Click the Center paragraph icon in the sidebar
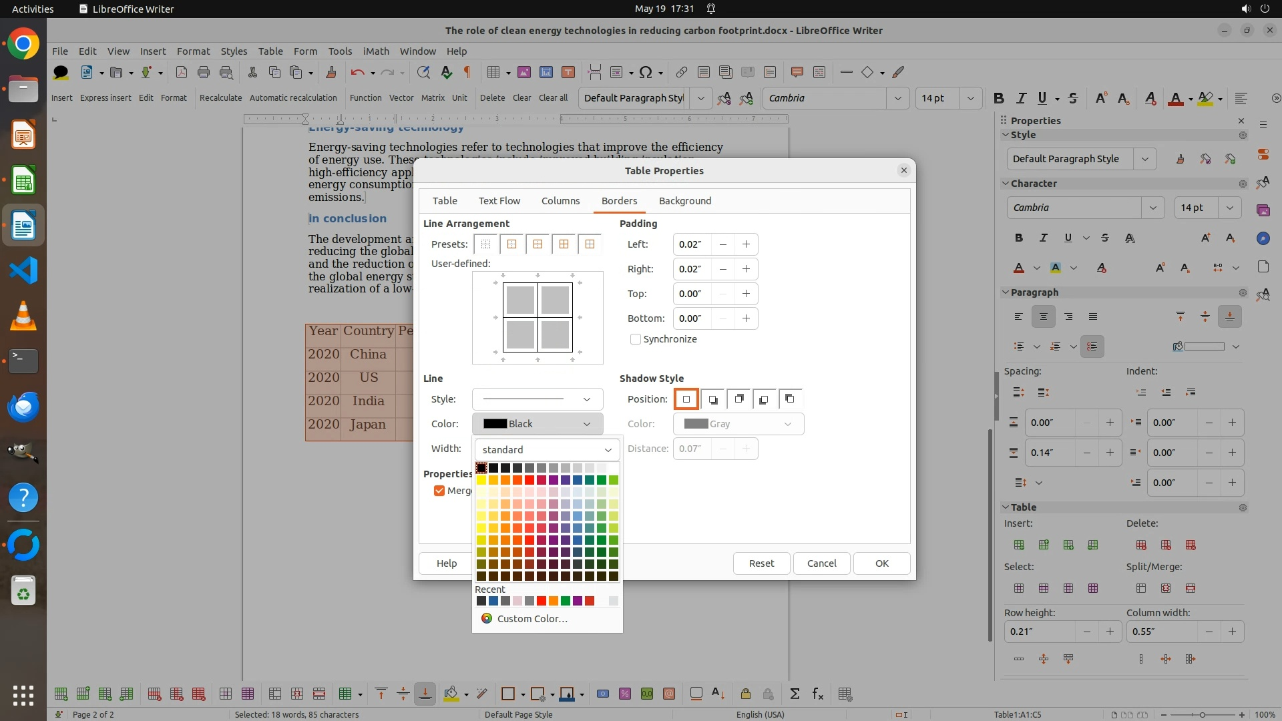 tap(1043, 316)
